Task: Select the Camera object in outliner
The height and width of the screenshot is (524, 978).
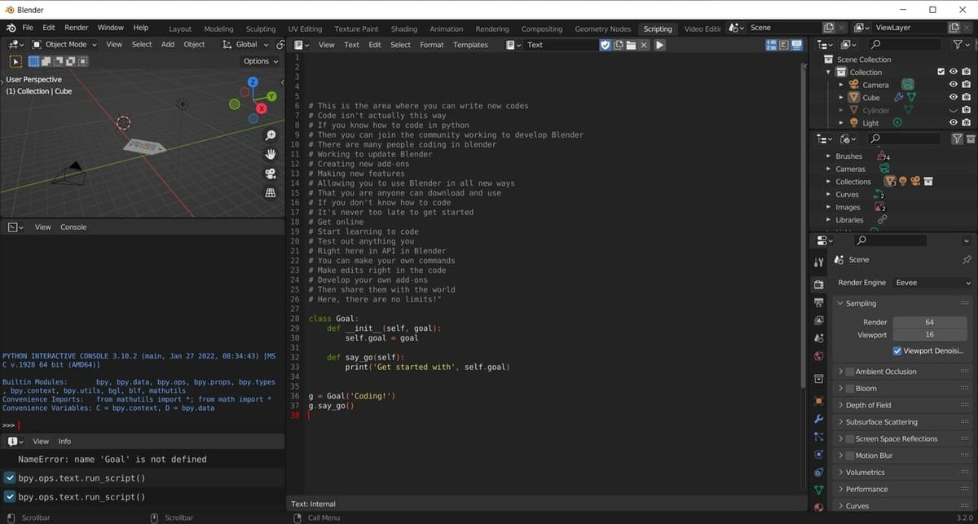Action: 875,85
